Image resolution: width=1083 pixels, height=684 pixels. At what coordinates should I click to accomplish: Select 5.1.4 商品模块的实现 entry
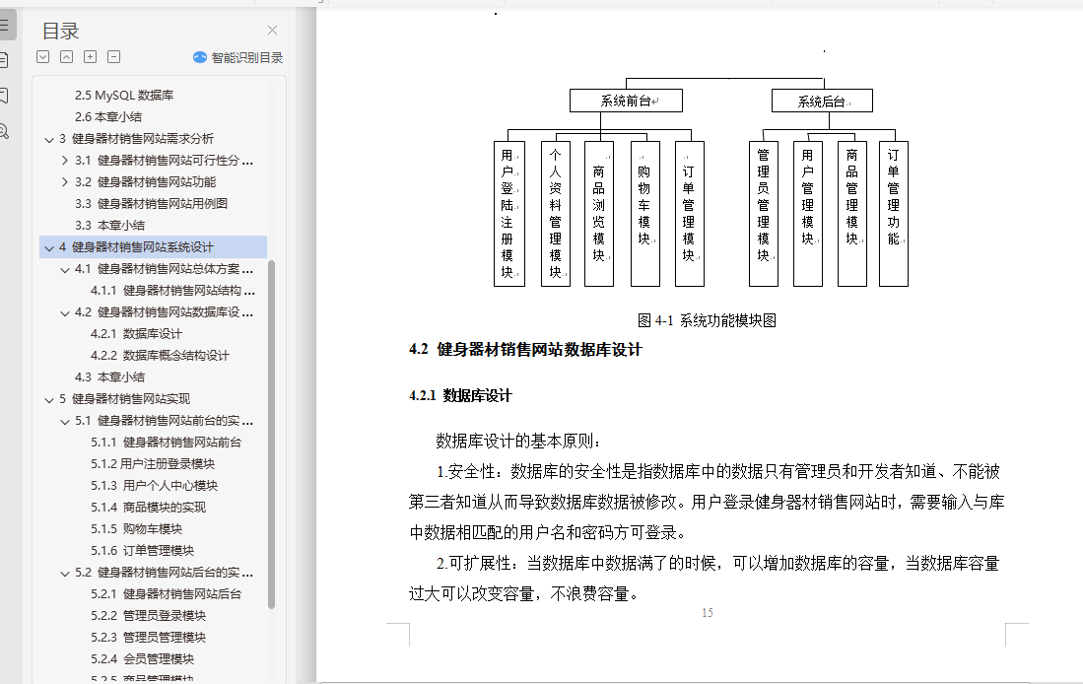coord(148,508)
